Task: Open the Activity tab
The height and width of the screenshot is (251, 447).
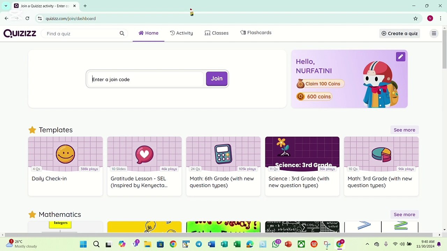Action: 181,33
